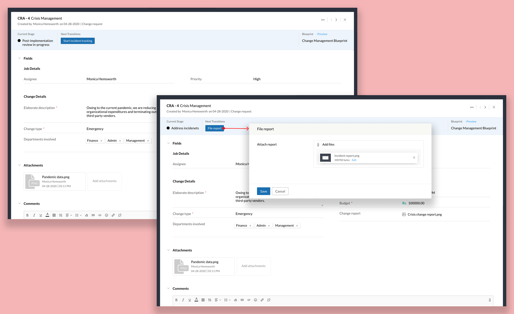
Task: Open blueprint Preview link in back window
Action: [x=322, y=34]
